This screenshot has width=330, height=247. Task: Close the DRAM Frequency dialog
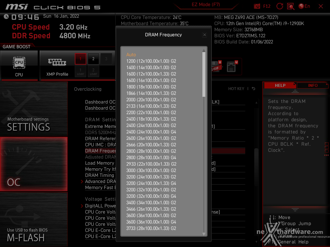coord(204,35)
